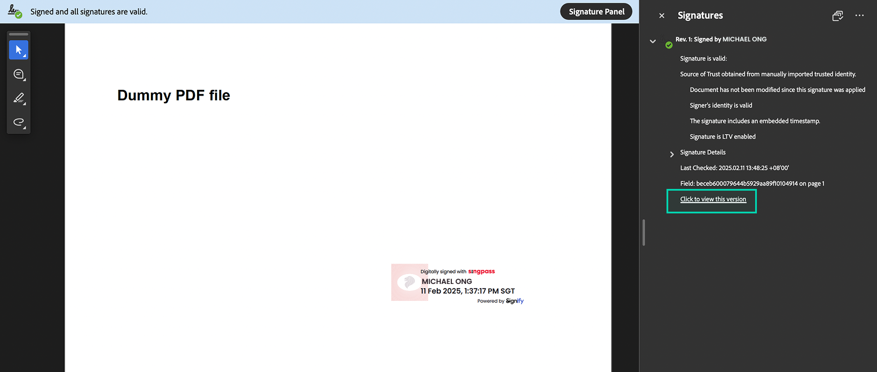Click green checkmark beside Rev. 1 signature
The image size is (877, 372).
(x=669, y=45)
